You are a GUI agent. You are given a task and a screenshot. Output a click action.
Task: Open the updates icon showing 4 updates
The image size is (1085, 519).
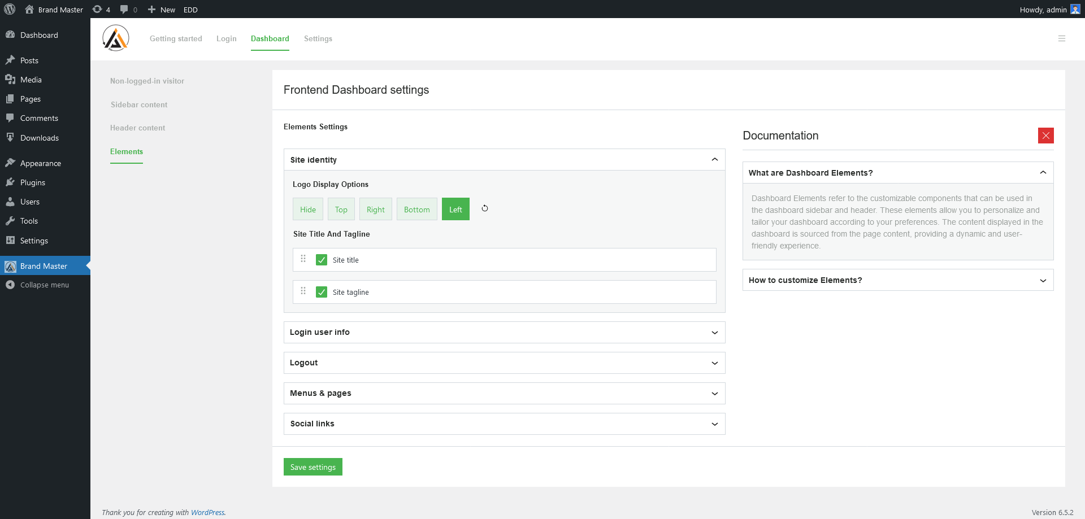[x=97, y=9]
